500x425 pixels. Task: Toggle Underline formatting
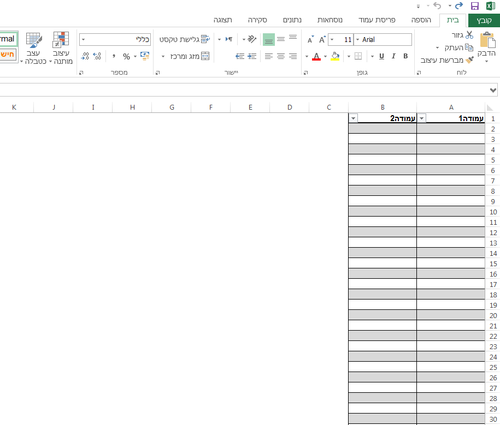coord(381,56)
